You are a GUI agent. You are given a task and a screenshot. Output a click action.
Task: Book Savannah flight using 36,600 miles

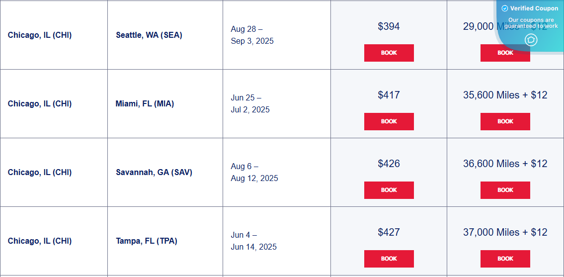(x=505, y=190)
